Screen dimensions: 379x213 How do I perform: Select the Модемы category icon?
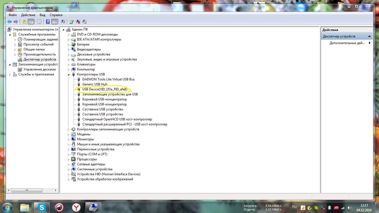click(74, 134)
